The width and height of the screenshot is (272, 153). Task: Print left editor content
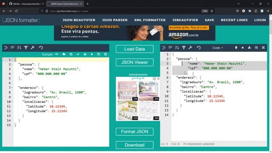click(x=85, y=54)
